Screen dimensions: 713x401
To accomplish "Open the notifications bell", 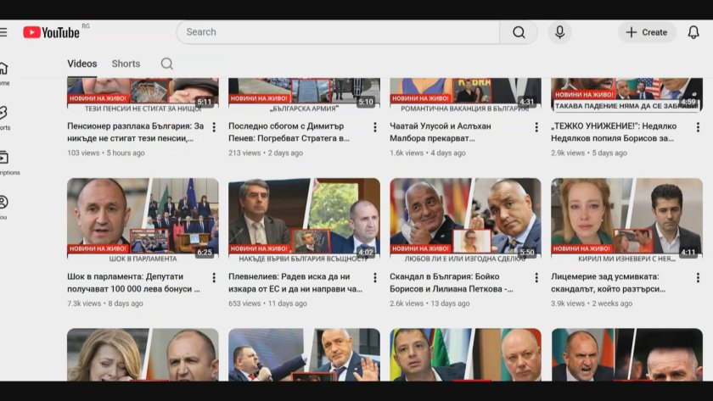I will [693, 32].
